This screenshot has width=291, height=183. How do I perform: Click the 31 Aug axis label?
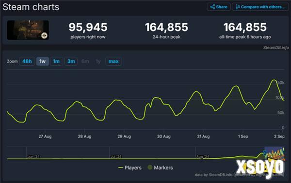coord(203,137)
